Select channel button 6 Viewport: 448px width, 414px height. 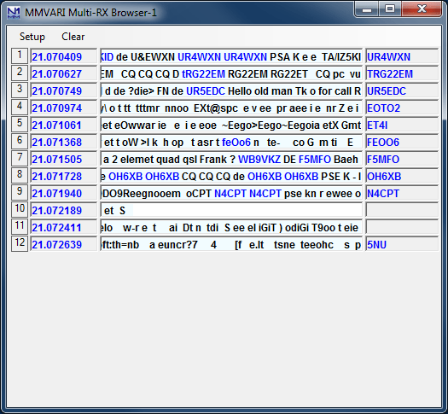pyautogui.click(x=20, y=141)
